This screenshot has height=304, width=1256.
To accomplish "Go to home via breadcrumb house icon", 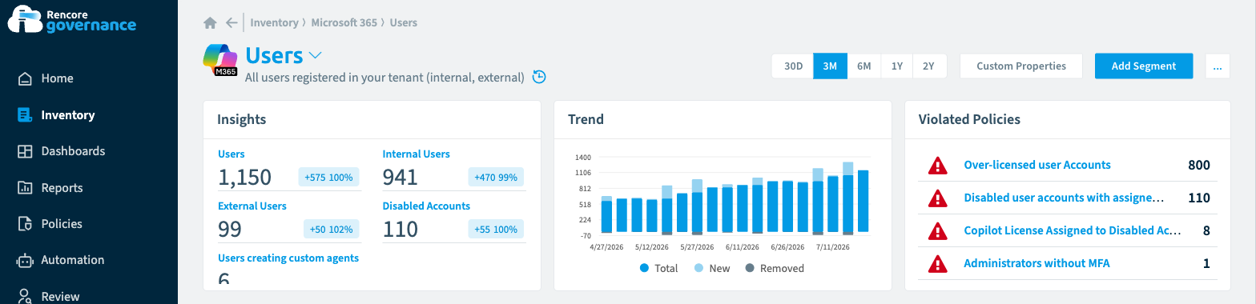I will click(x=210, y=22).
